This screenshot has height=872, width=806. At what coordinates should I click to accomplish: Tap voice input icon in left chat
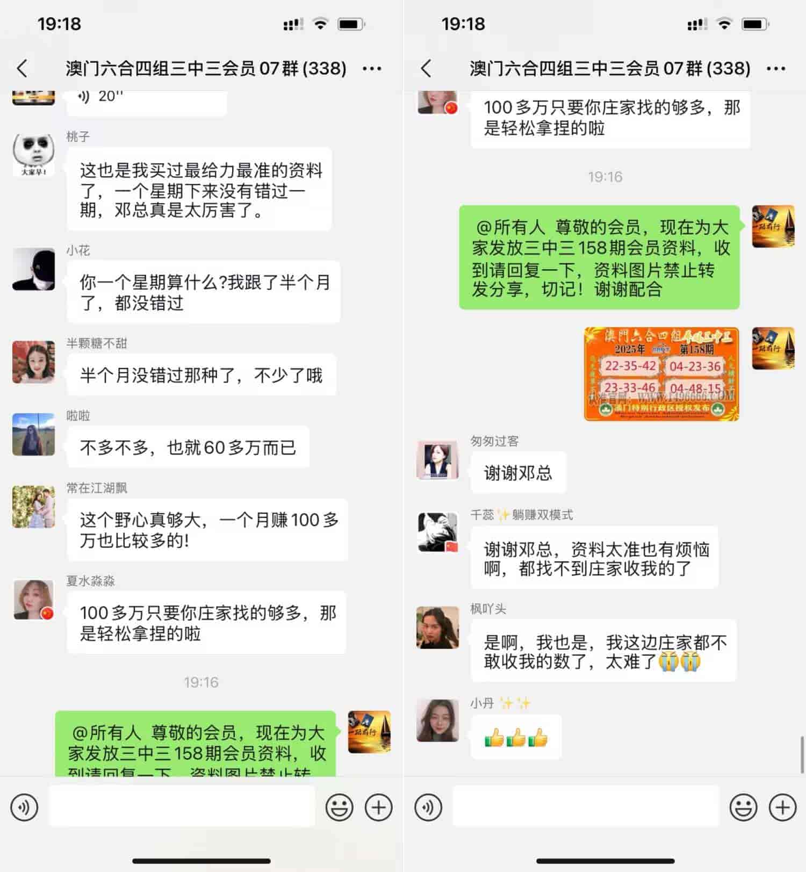[x=24, y=807]
